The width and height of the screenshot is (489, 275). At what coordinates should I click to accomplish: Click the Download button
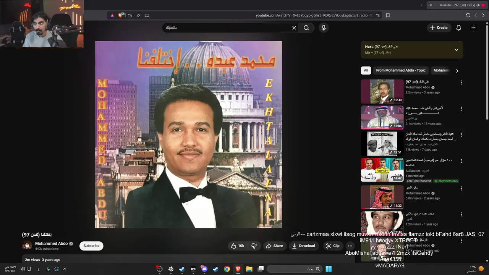click(303, 246)
